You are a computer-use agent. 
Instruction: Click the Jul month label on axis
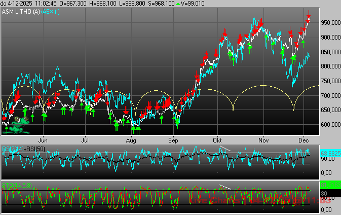point(85,140)
